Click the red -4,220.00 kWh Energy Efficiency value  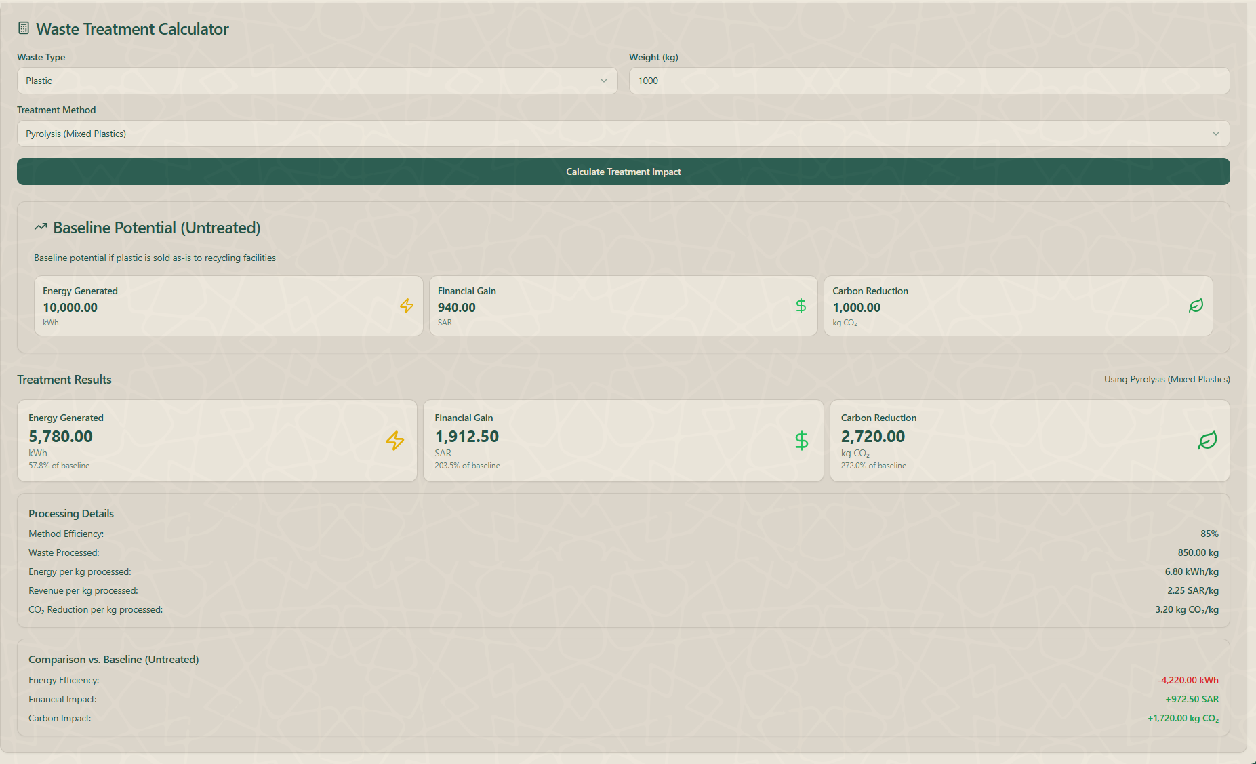pos(1188,680)
